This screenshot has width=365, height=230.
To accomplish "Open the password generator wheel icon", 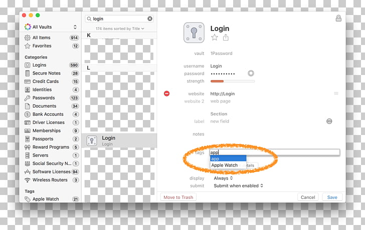I will point(251,73).
